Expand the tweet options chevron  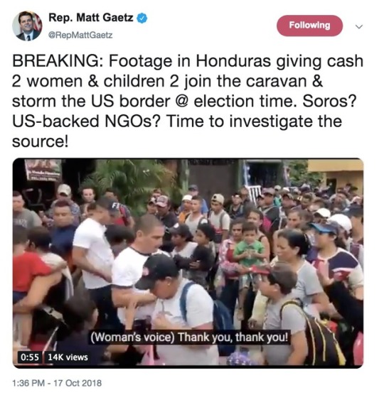tap(358, 26)
